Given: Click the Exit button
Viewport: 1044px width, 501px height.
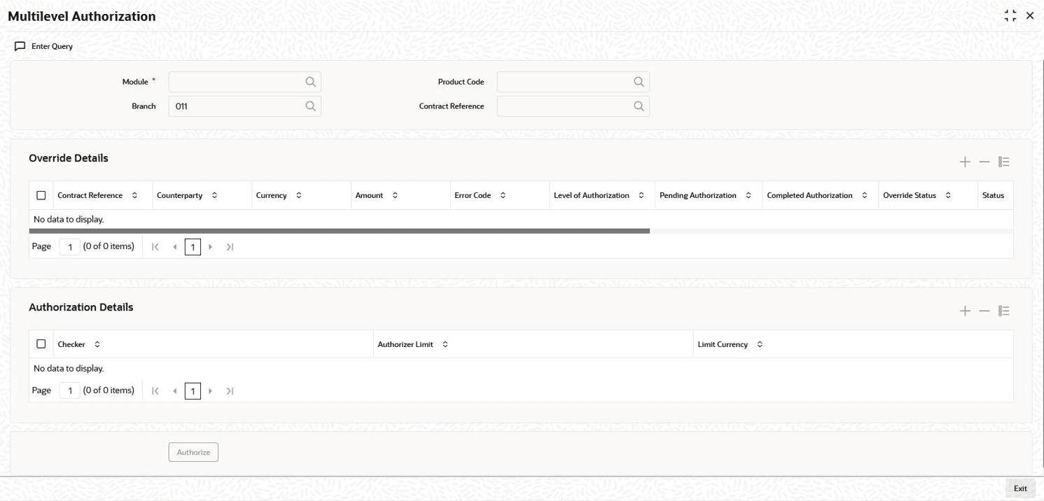Looking at the screenshot, I should pos(1020,488).
